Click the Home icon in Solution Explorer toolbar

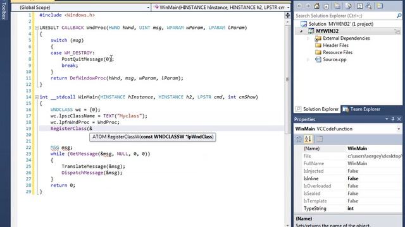point(317,6)
